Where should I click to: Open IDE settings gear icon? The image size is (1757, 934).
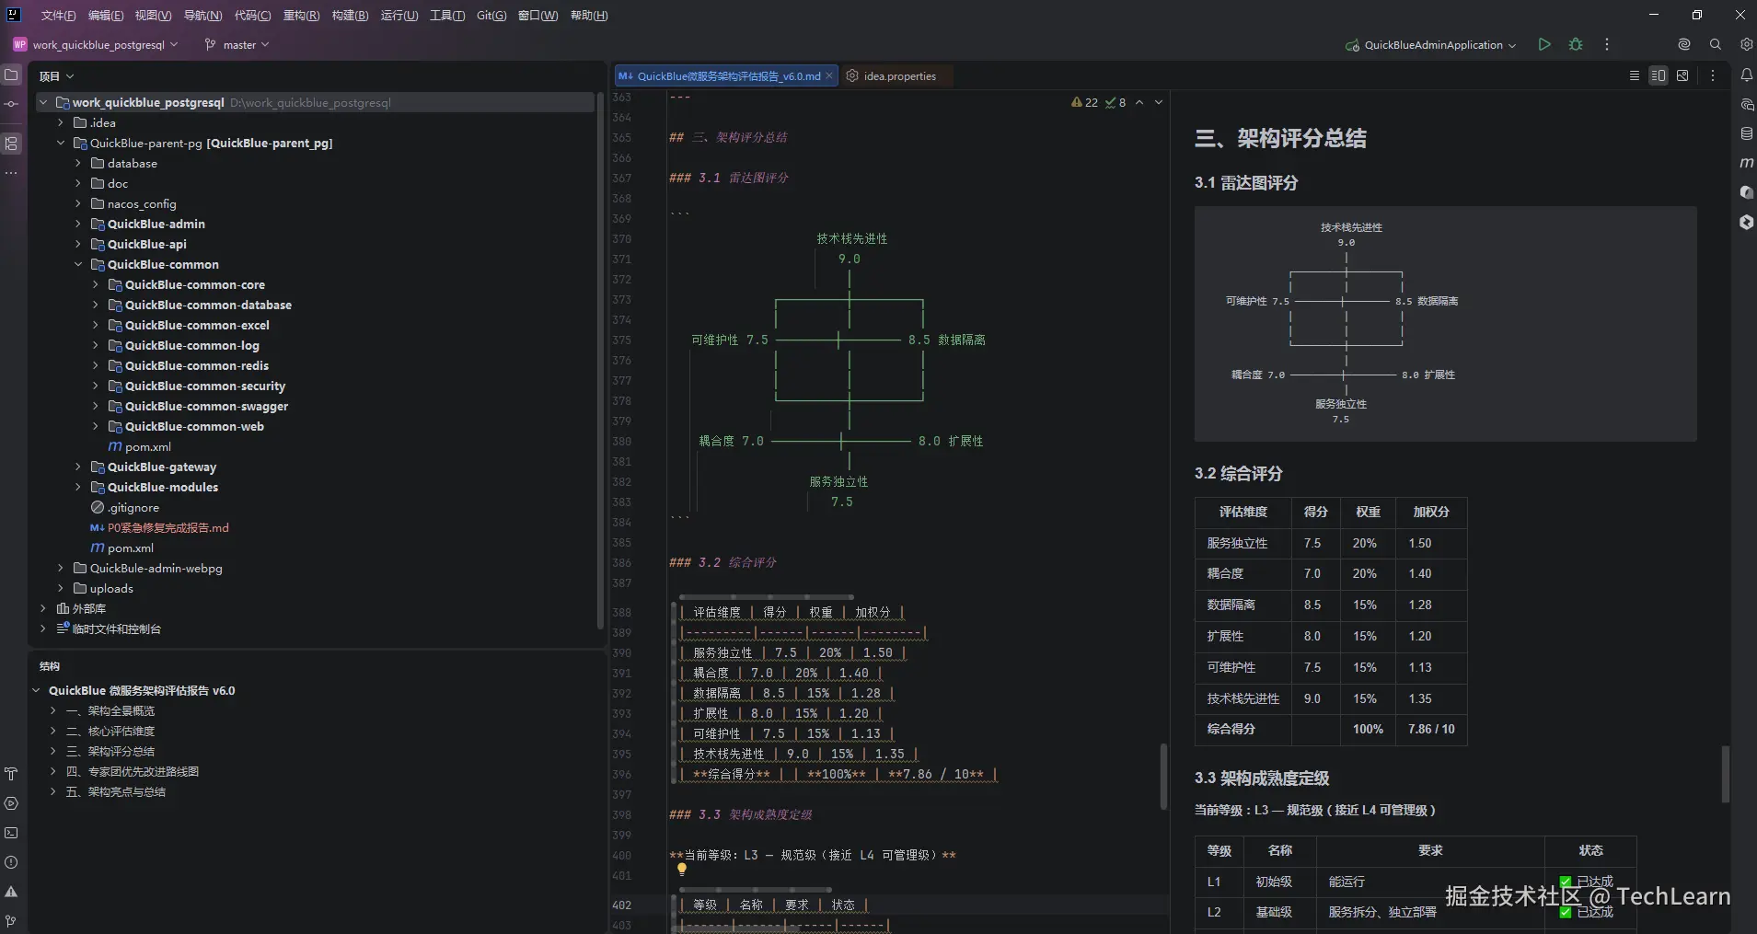(x=1746, y=44)
